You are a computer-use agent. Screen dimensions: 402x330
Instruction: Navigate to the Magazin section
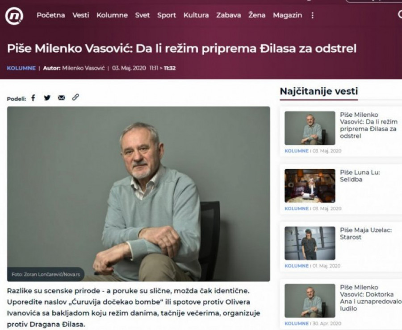287,15
